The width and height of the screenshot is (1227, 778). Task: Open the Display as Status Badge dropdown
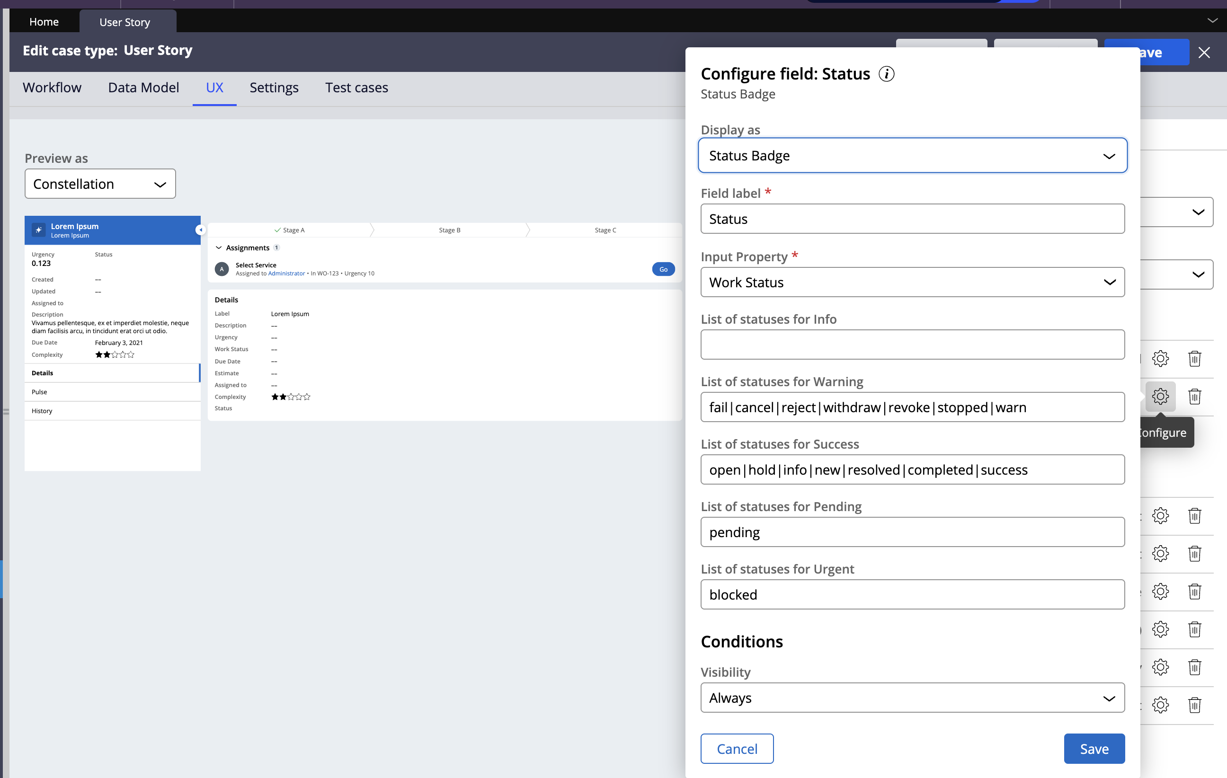[912, 155]
